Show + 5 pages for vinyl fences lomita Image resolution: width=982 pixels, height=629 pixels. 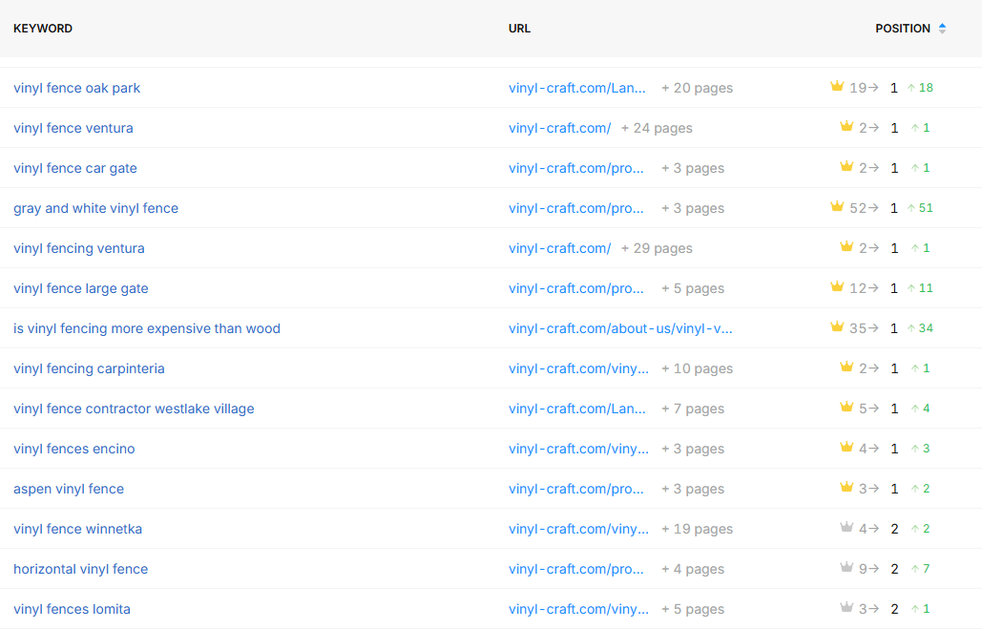pyautogui.click(x=693, y=610)
